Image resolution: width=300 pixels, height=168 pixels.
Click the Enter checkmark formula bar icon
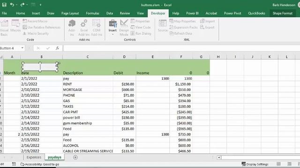[48, 48]
